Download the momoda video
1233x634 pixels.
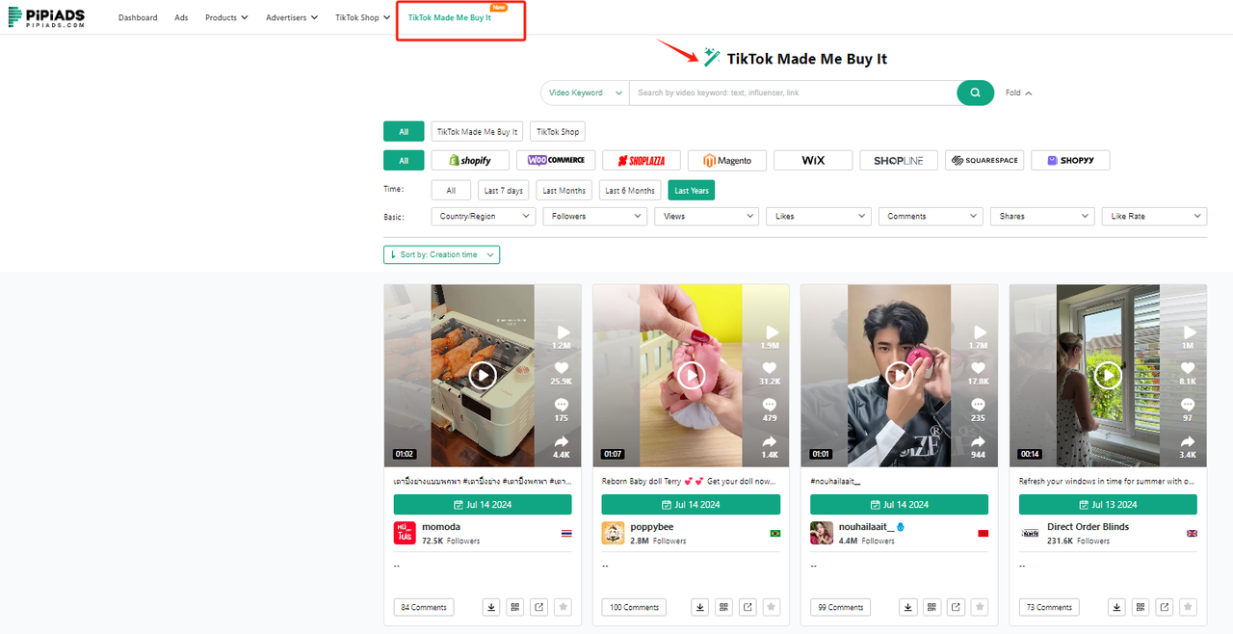pyautogui.click(x=491, y=607)
